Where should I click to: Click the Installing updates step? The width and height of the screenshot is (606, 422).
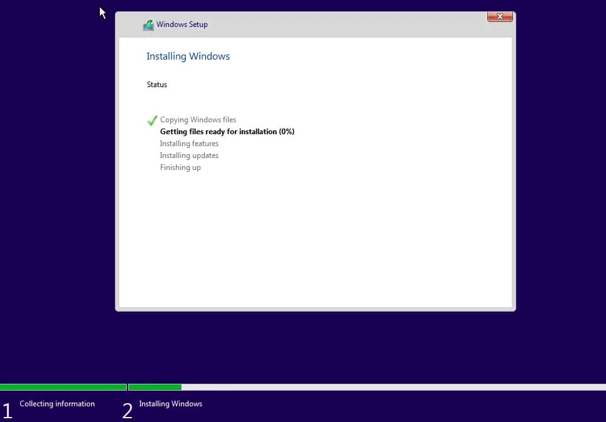189,156
